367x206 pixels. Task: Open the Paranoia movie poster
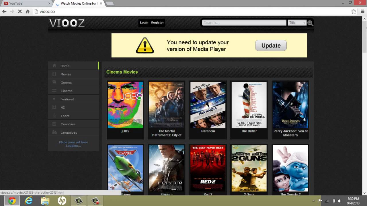coord(208,105)
